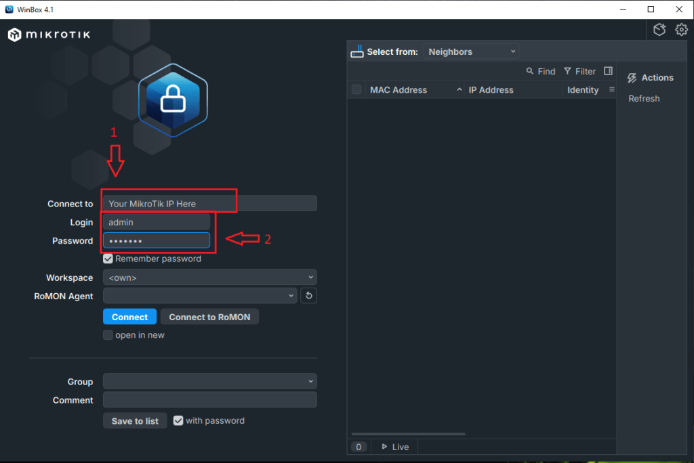Toggle the Remember password checkbox
The width and height of the screenshot is (694, 463).
tap(108, 259)
